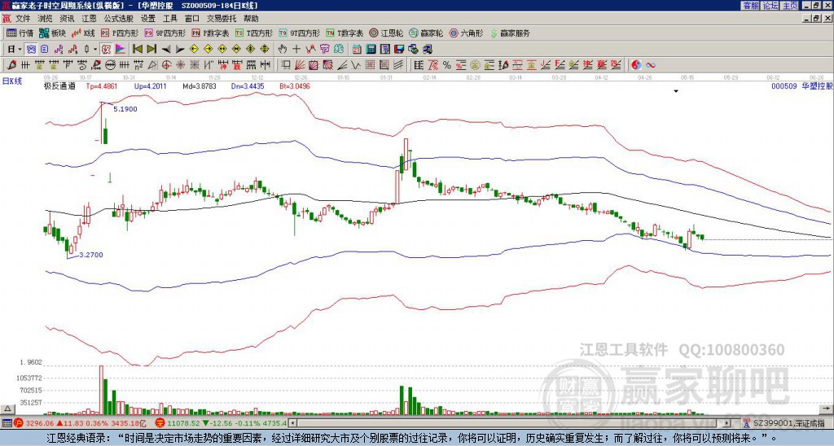Image resolution: width=834 pixels, height=446 pixels.
Task: Open the 设置 menu
Action: (x=148, y=19)
